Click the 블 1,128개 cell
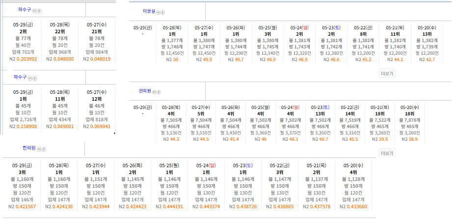The height and width of the screenshot is (219, 452). [353, 179]
